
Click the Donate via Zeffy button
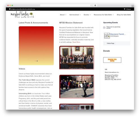click(112, 60)
